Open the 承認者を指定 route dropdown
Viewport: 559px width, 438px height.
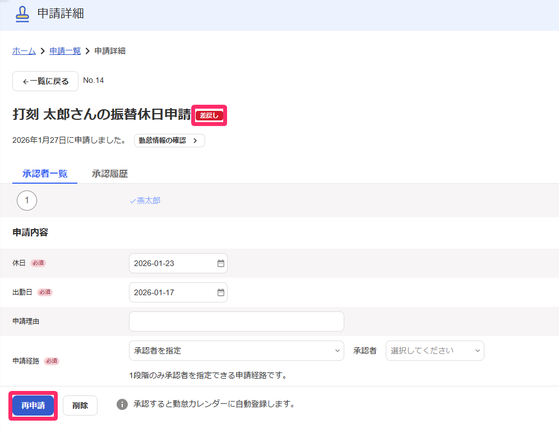tap(237, 351)
